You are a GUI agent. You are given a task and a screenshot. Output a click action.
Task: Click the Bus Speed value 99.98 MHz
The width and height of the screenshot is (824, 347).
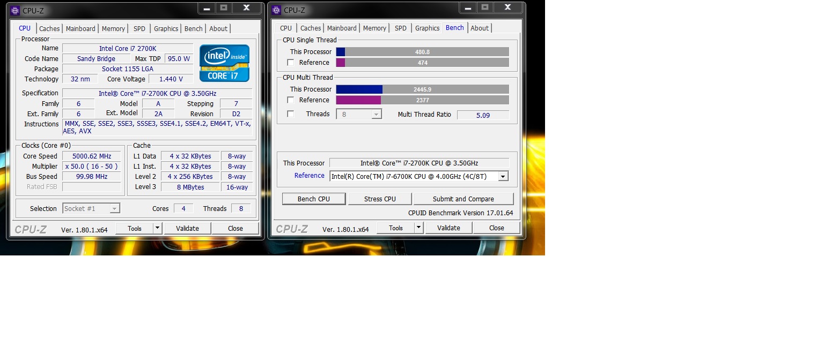tap(92, 177)
